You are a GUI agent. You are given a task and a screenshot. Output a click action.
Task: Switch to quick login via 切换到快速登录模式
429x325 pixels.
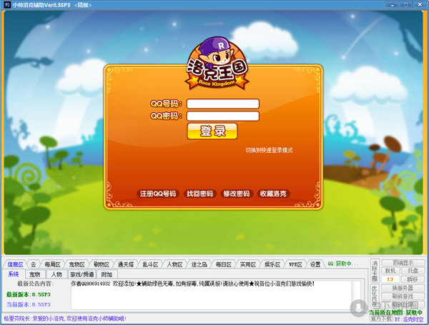(x=269, y=150)
